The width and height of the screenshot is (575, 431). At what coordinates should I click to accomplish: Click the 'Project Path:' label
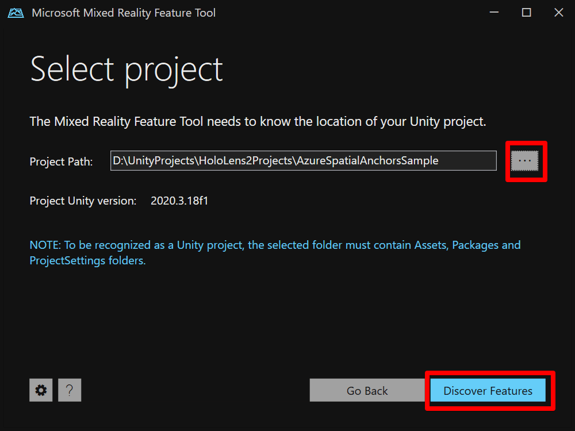point(62,161)
